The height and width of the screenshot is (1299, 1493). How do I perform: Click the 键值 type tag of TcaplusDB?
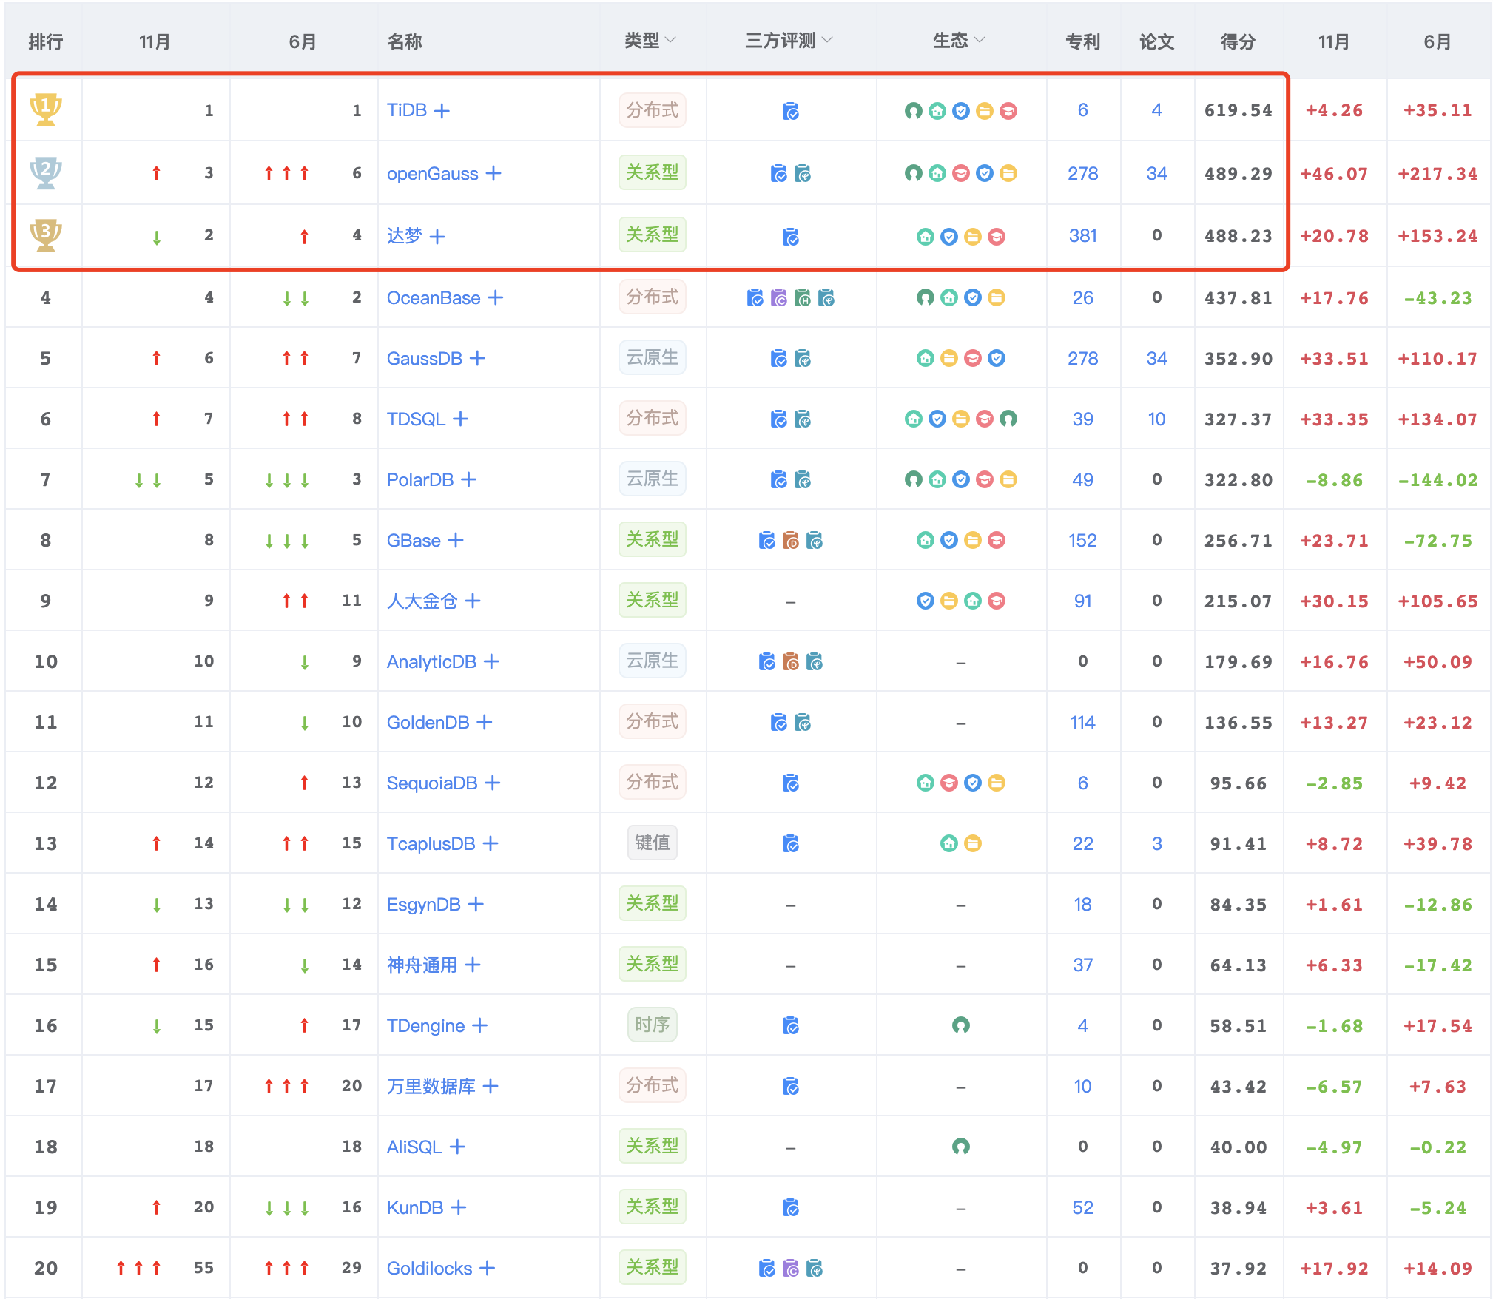652,843
